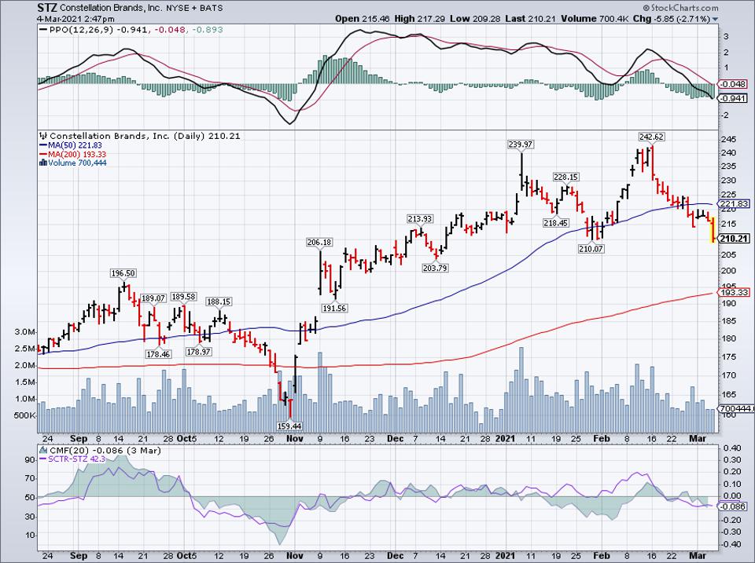
Task: Click the 239.97 January high label
Action: (x=520, y=144)
